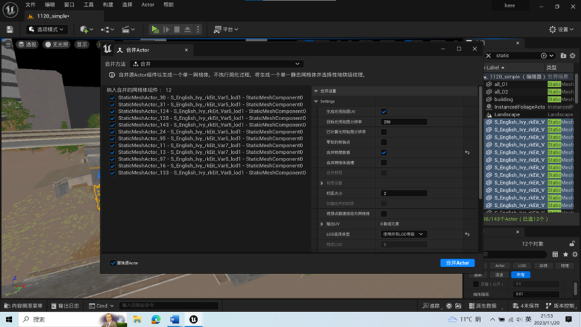Screen dimensions: 581x327
Task: Clear the outliner search text
Action: pos(488,56)
